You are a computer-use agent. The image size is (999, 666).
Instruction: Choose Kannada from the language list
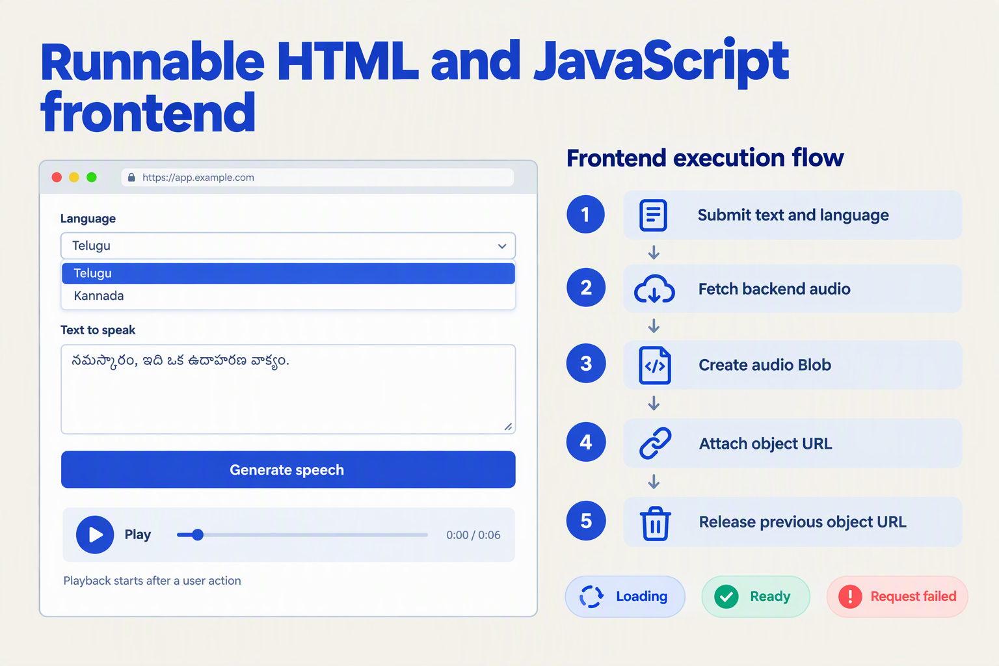coord(288,296)
